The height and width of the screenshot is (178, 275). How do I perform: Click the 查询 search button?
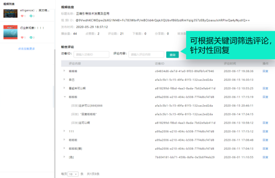point(172,55)
